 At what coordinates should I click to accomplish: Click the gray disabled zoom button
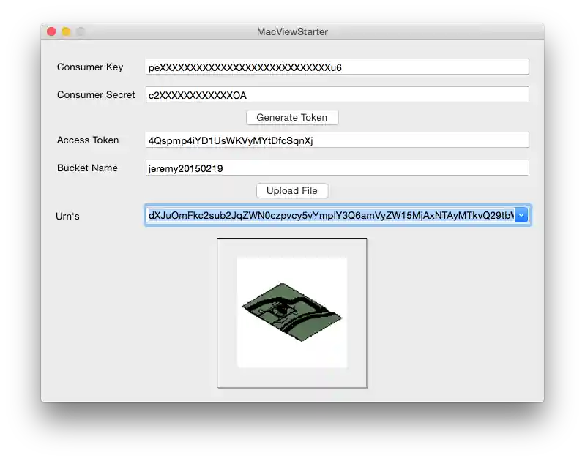point(81,31)
